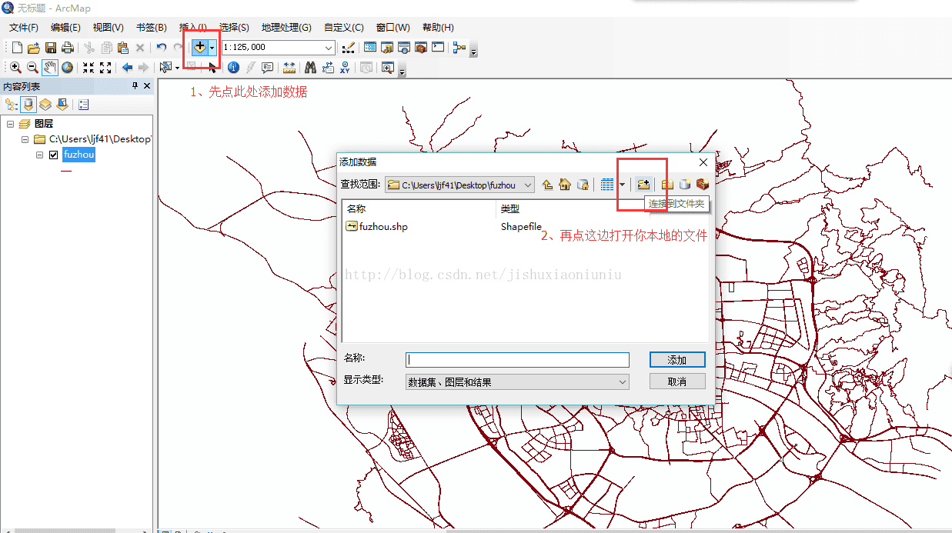
Task: Zoom to Full Extent globe icon
Action: tap(67, 68)
